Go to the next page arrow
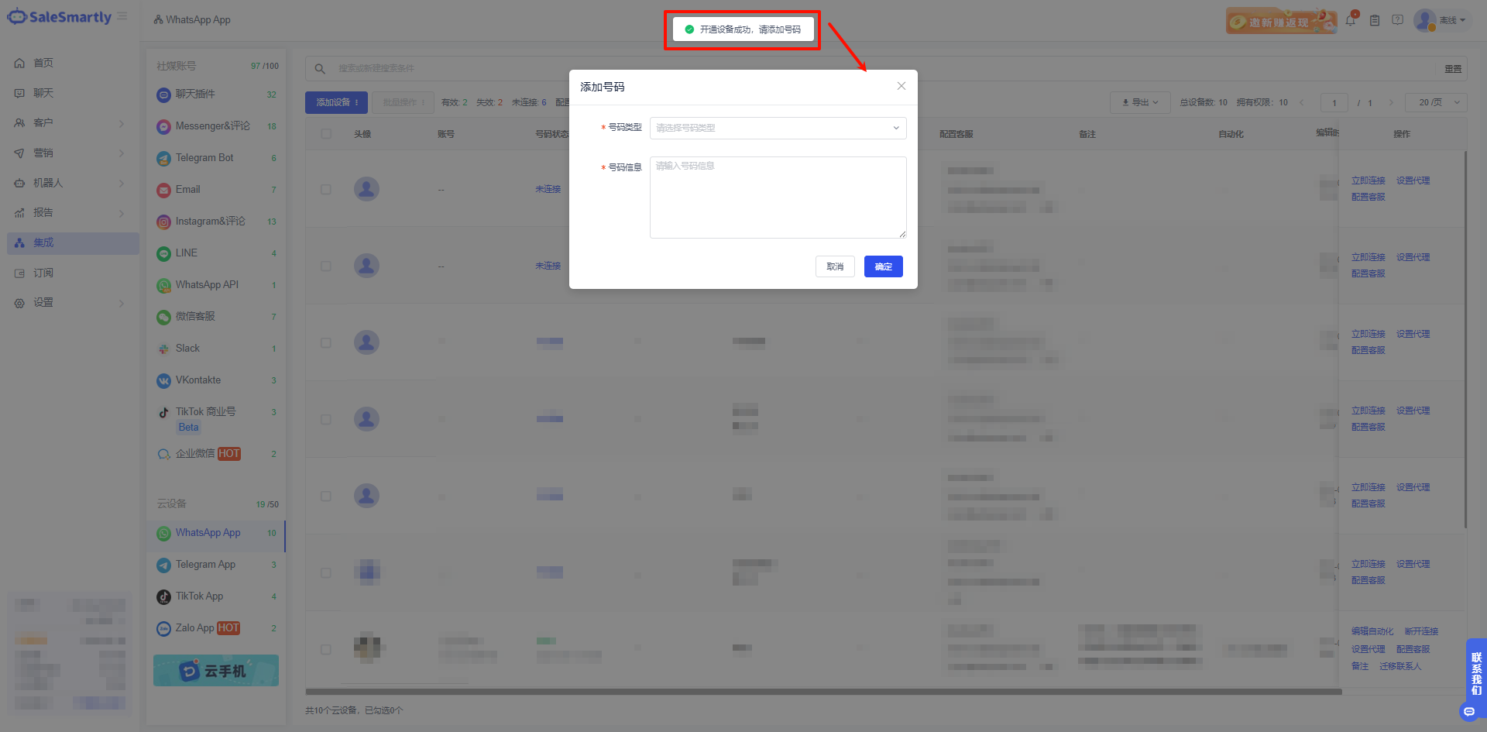This screenshot has height=732, width=1487. [1391, 102]
